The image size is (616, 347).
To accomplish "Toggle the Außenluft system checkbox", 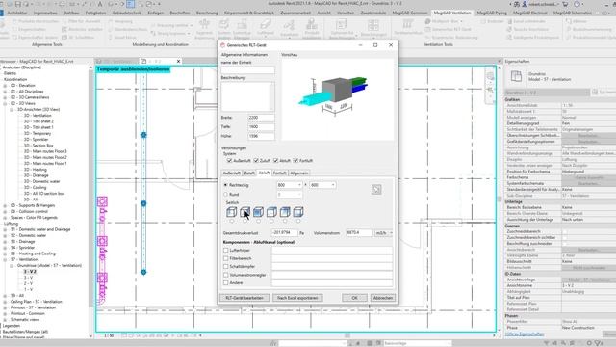I will click(x=229, y=161).
